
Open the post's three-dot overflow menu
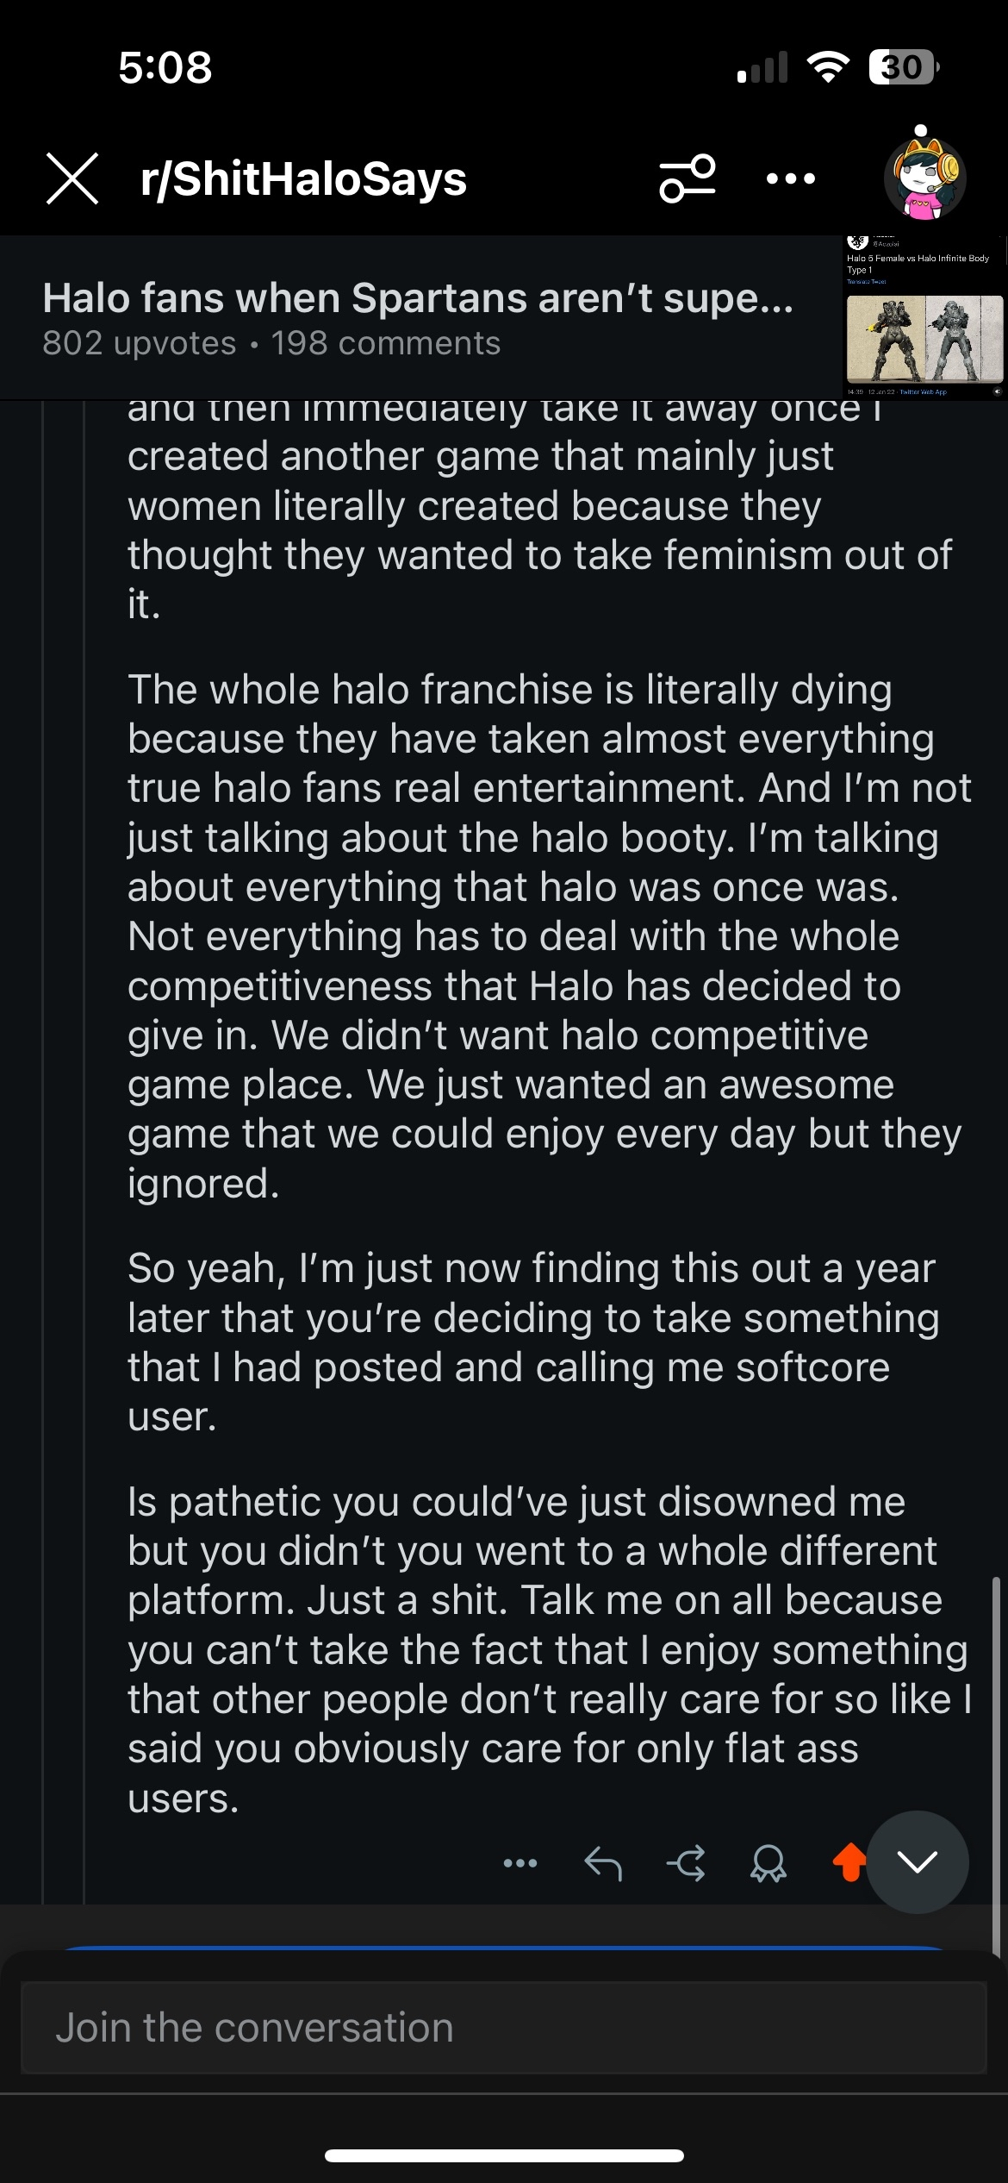pyautogui.click(x=790, y=178)
